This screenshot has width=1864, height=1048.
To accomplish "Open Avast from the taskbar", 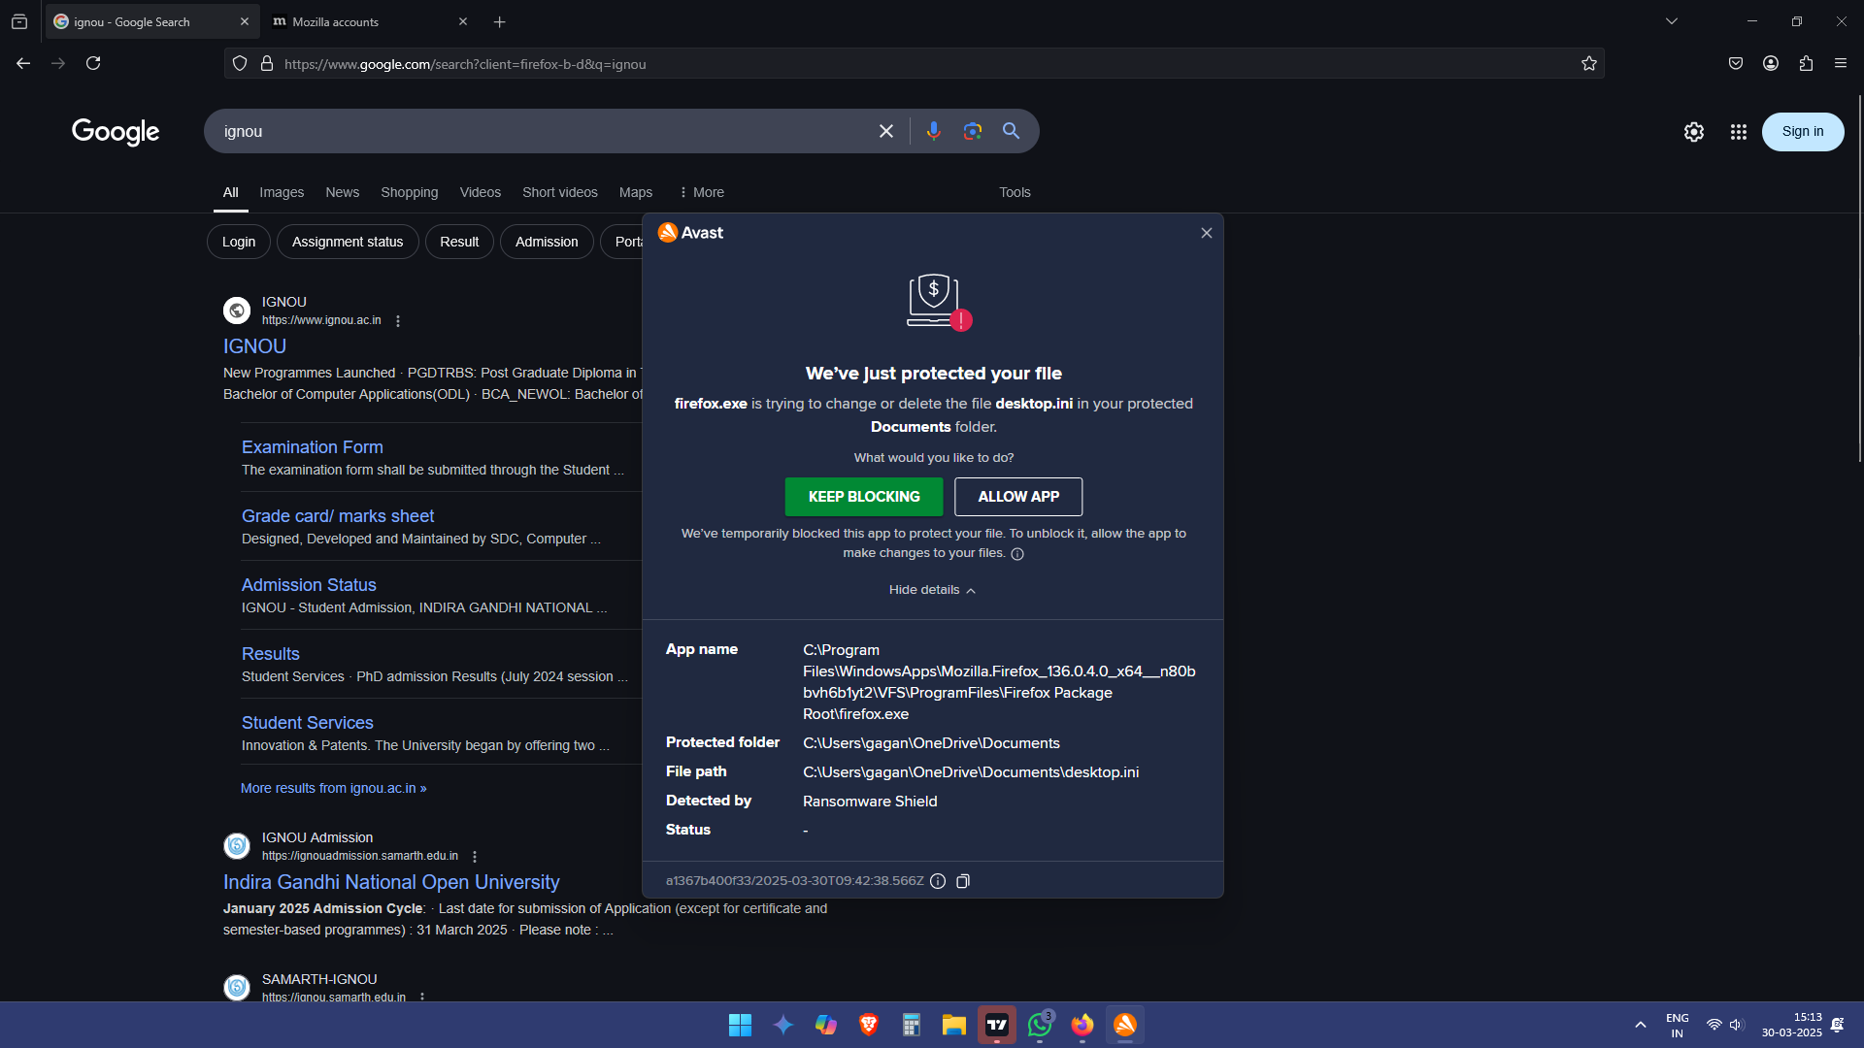I will [x=1125, y=1025].
